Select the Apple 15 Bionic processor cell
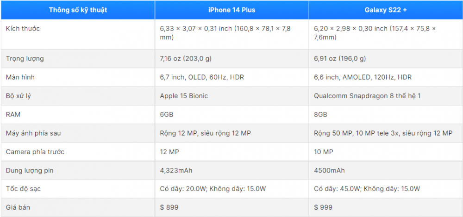This screenshot has width=463, height=217. pyautogui.click(x=184, y=96)
